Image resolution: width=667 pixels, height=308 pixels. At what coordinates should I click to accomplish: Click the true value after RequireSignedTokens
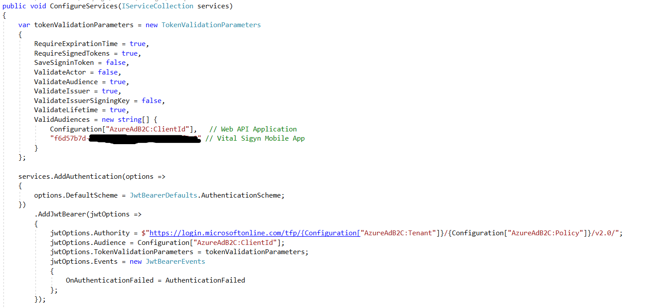[x=130, y=53]
